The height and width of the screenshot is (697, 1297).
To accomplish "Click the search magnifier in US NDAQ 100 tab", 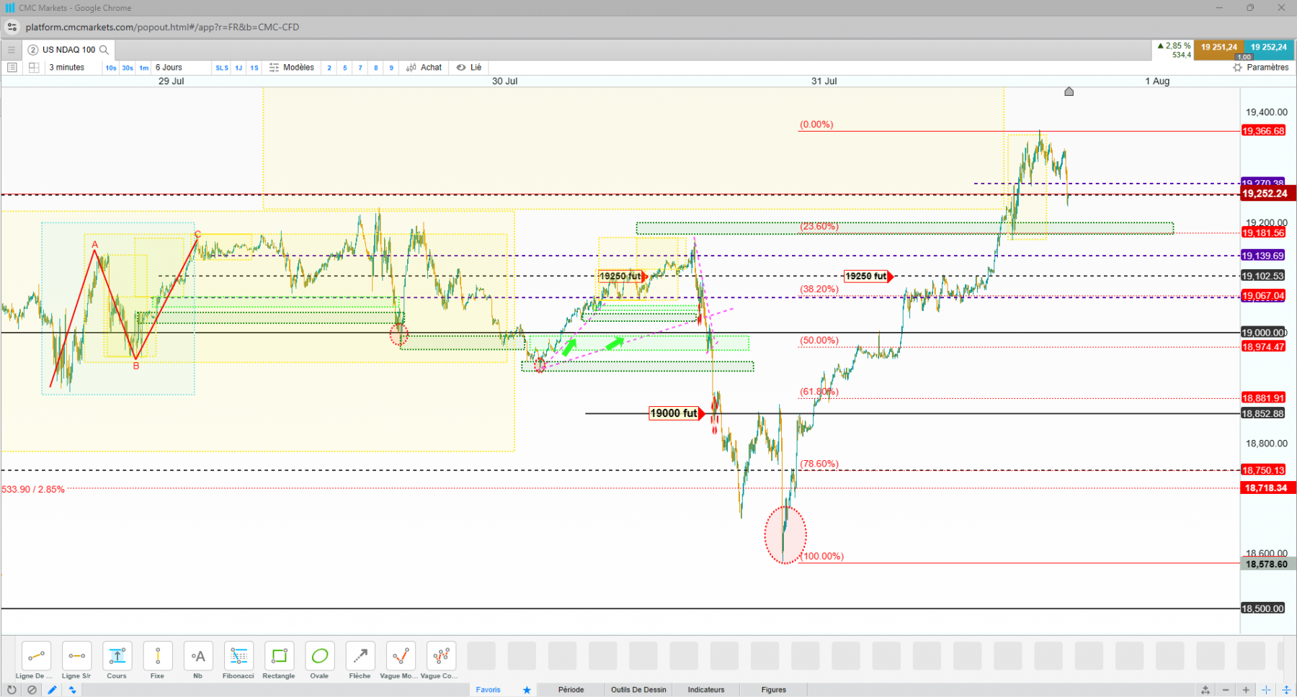I will pos(104,50).
